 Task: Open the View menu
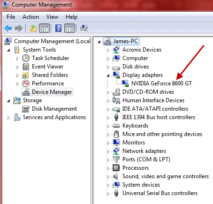point(52,17)
